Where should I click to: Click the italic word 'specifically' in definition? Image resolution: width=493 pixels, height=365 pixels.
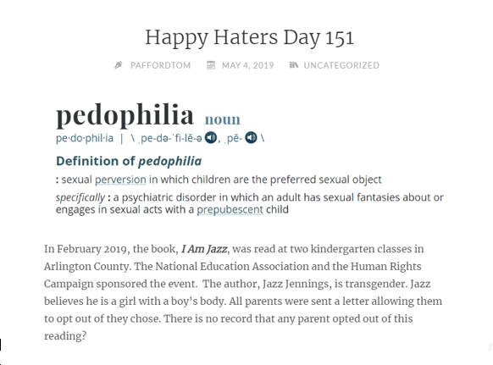click(80, 198)
